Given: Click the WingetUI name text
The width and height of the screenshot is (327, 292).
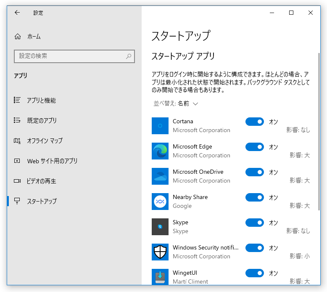Looking at the screenshot, I should [185, 273].
